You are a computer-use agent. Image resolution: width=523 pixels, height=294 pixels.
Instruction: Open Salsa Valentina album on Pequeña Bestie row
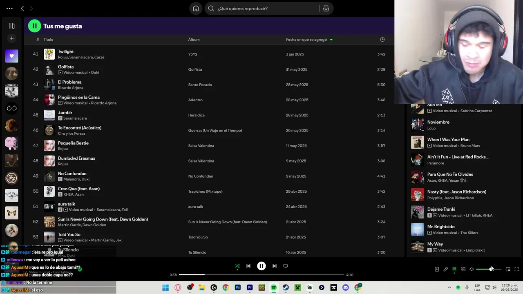point(201,146)
